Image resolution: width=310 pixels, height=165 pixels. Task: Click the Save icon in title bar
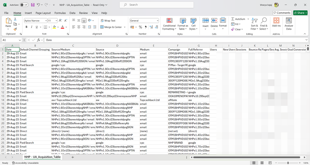33,5
